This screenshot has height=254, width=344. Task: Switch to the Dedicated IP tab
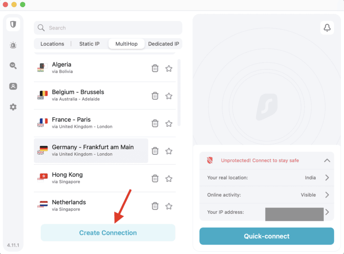click(x=163, y=44)
